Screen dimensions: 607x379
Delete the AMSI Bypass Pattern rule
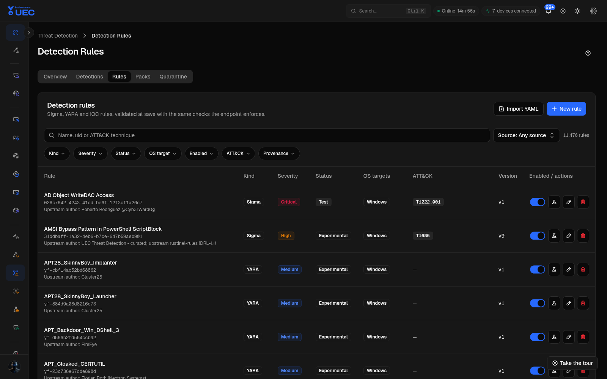point(583,236)
